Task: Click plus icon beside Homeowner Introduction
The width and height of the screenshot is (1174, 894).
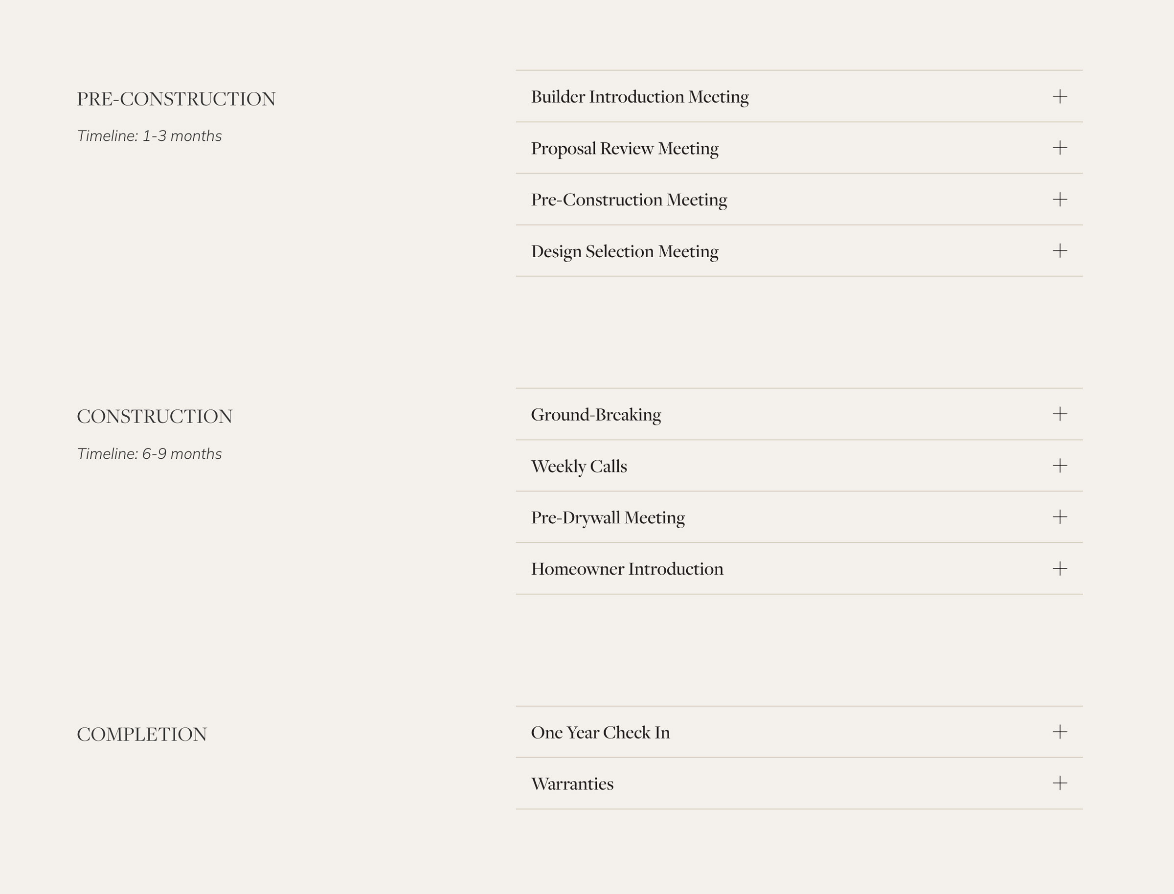Action: coord(1060,568)
